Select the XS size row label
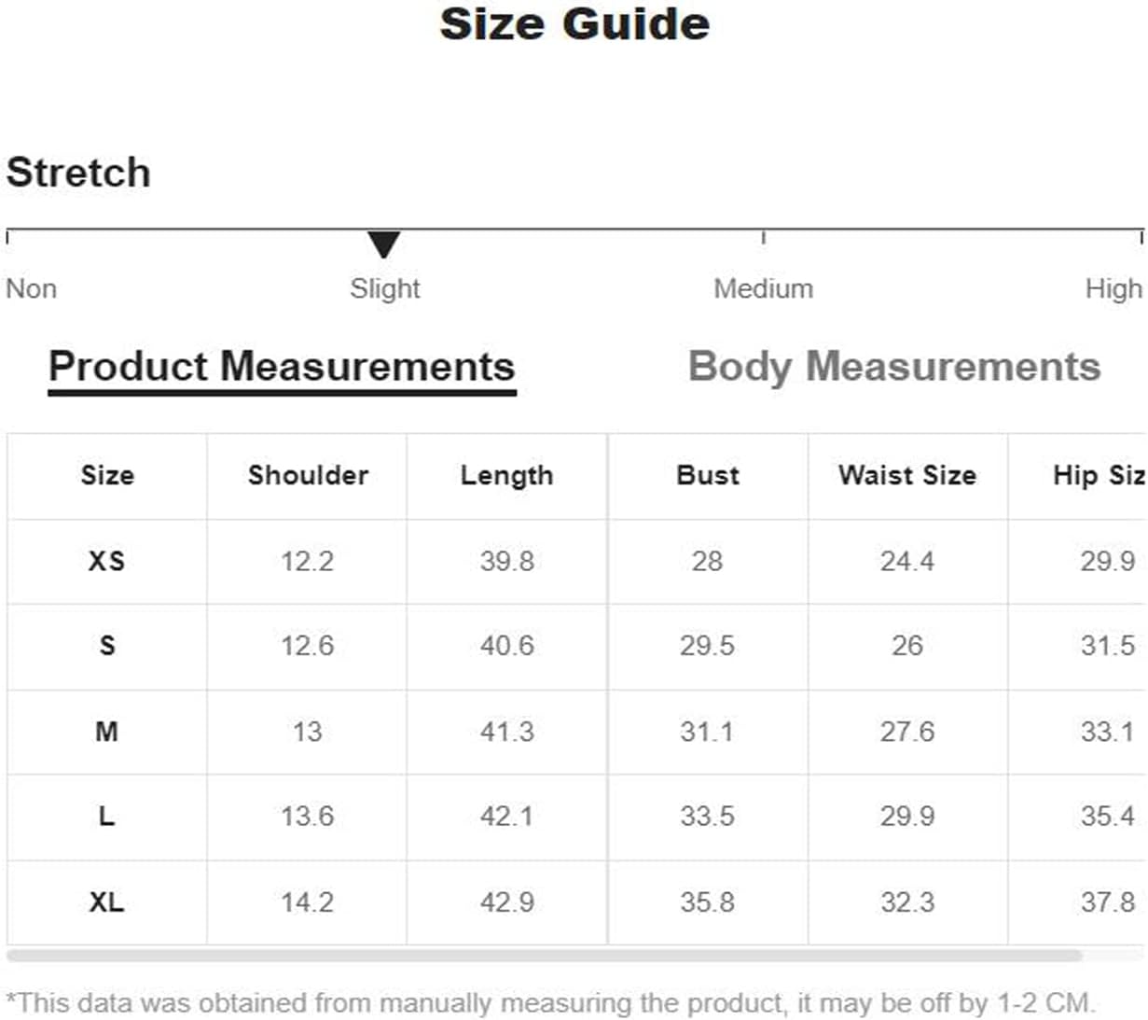This screenshot has height=1020, width=1148. [x=106, y=561]
